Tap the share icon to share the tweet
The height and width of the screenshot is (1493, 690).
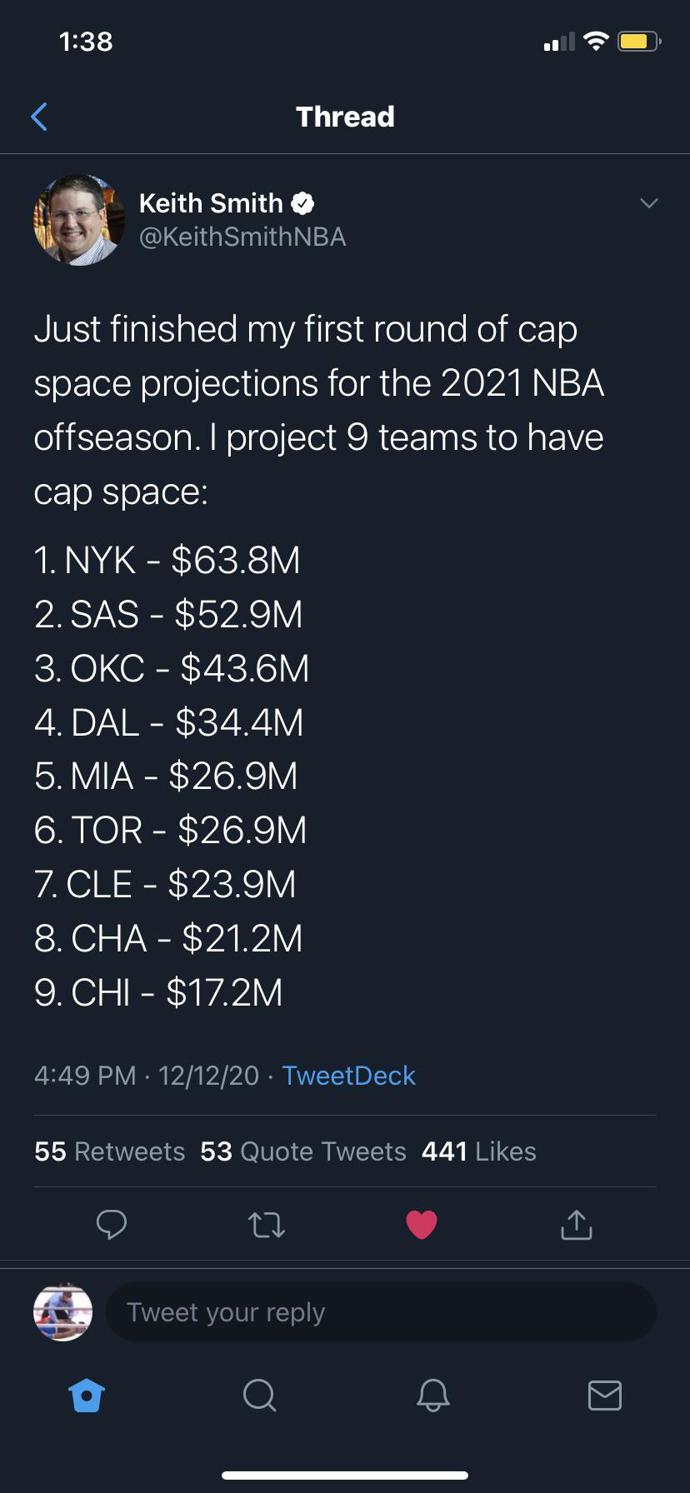576,1224
